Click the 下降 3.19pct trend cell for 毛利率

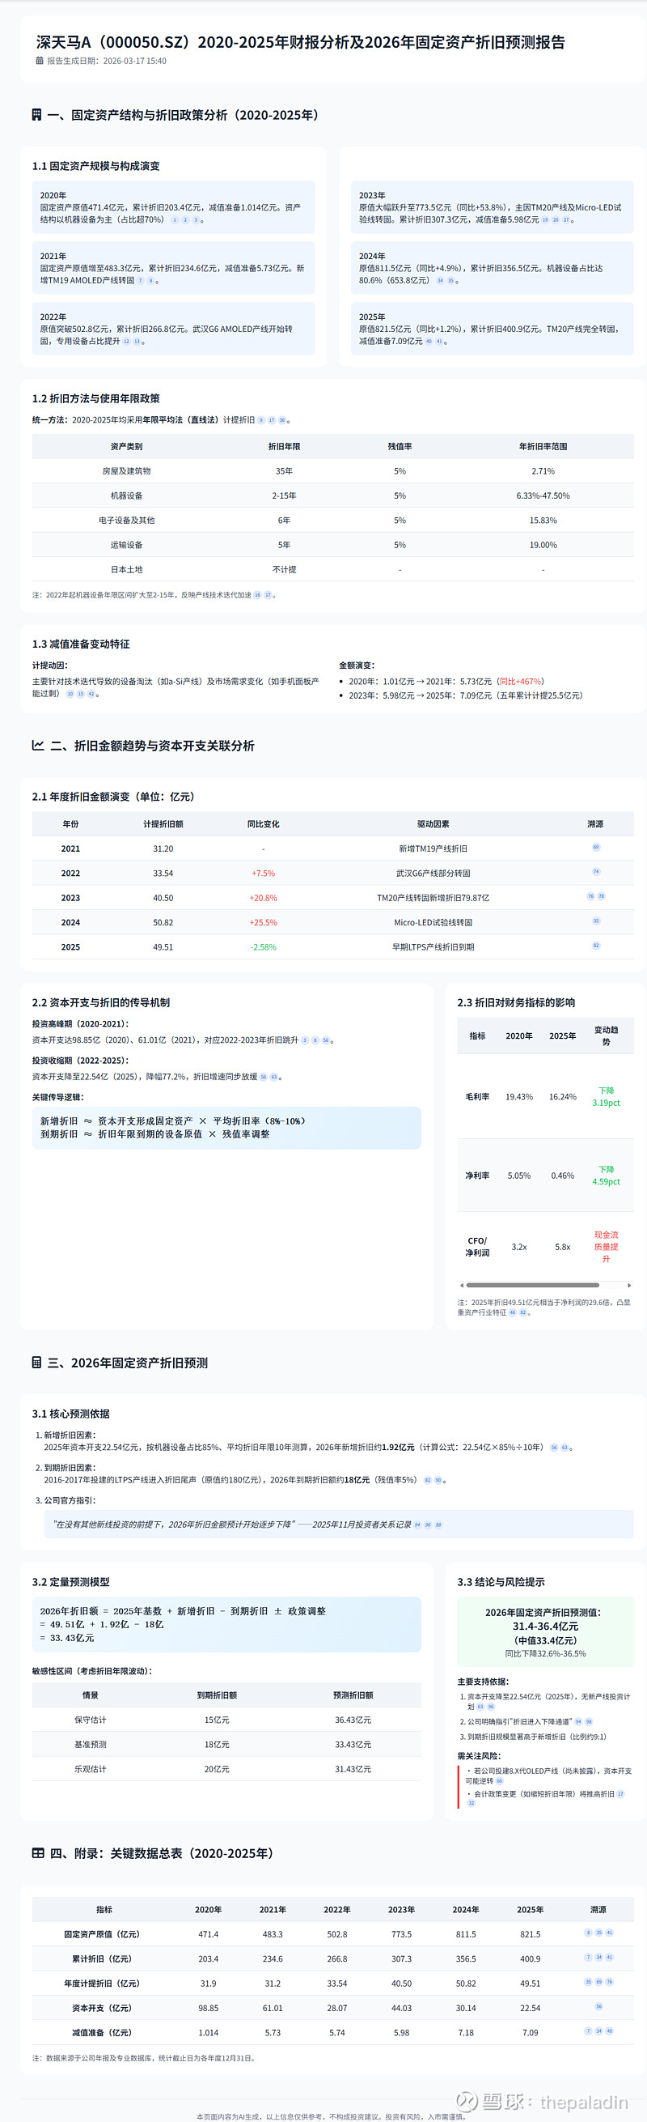click(607, 1096)
